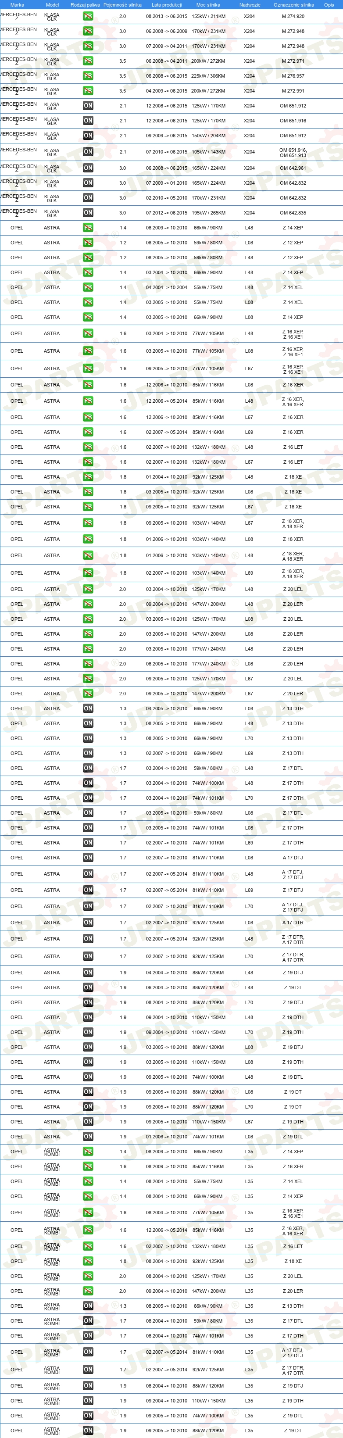Click the Lata produkcji column header

167,4
